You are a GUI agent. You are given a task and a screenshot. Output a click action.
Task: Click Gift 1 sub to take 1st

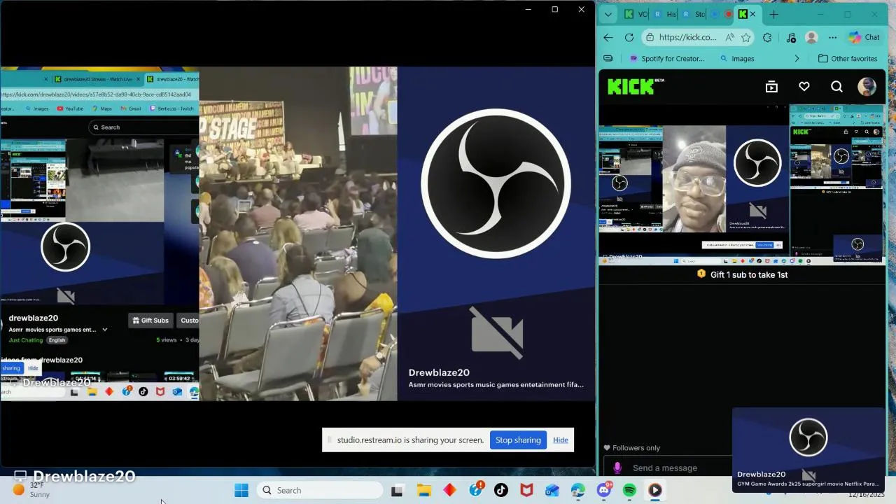point(743,274)
